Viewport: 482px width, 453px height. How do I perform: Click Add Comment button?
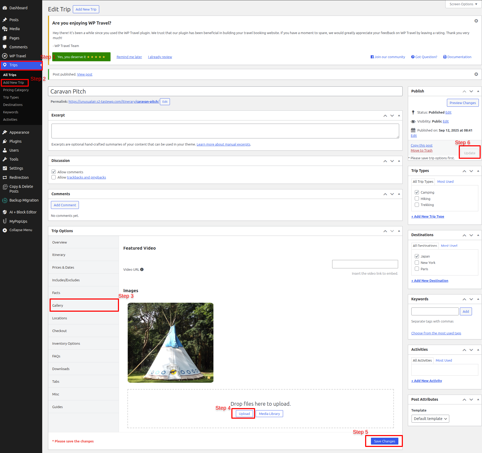coord(65,205)
